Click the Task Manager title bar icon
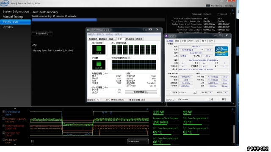The width and height of the screenshot is (271, 152). coord(88,30)
